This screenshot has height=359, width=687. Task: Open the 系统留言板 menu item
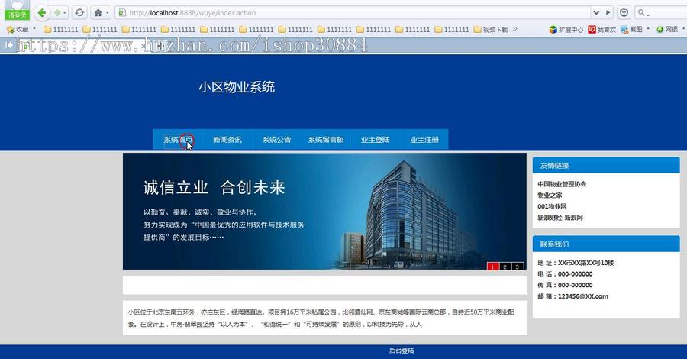(325, 139)
